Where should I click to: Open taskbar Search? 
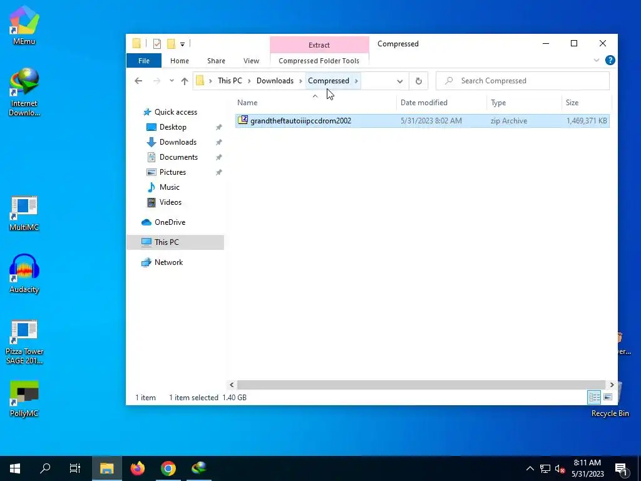[x=45, y=468]
